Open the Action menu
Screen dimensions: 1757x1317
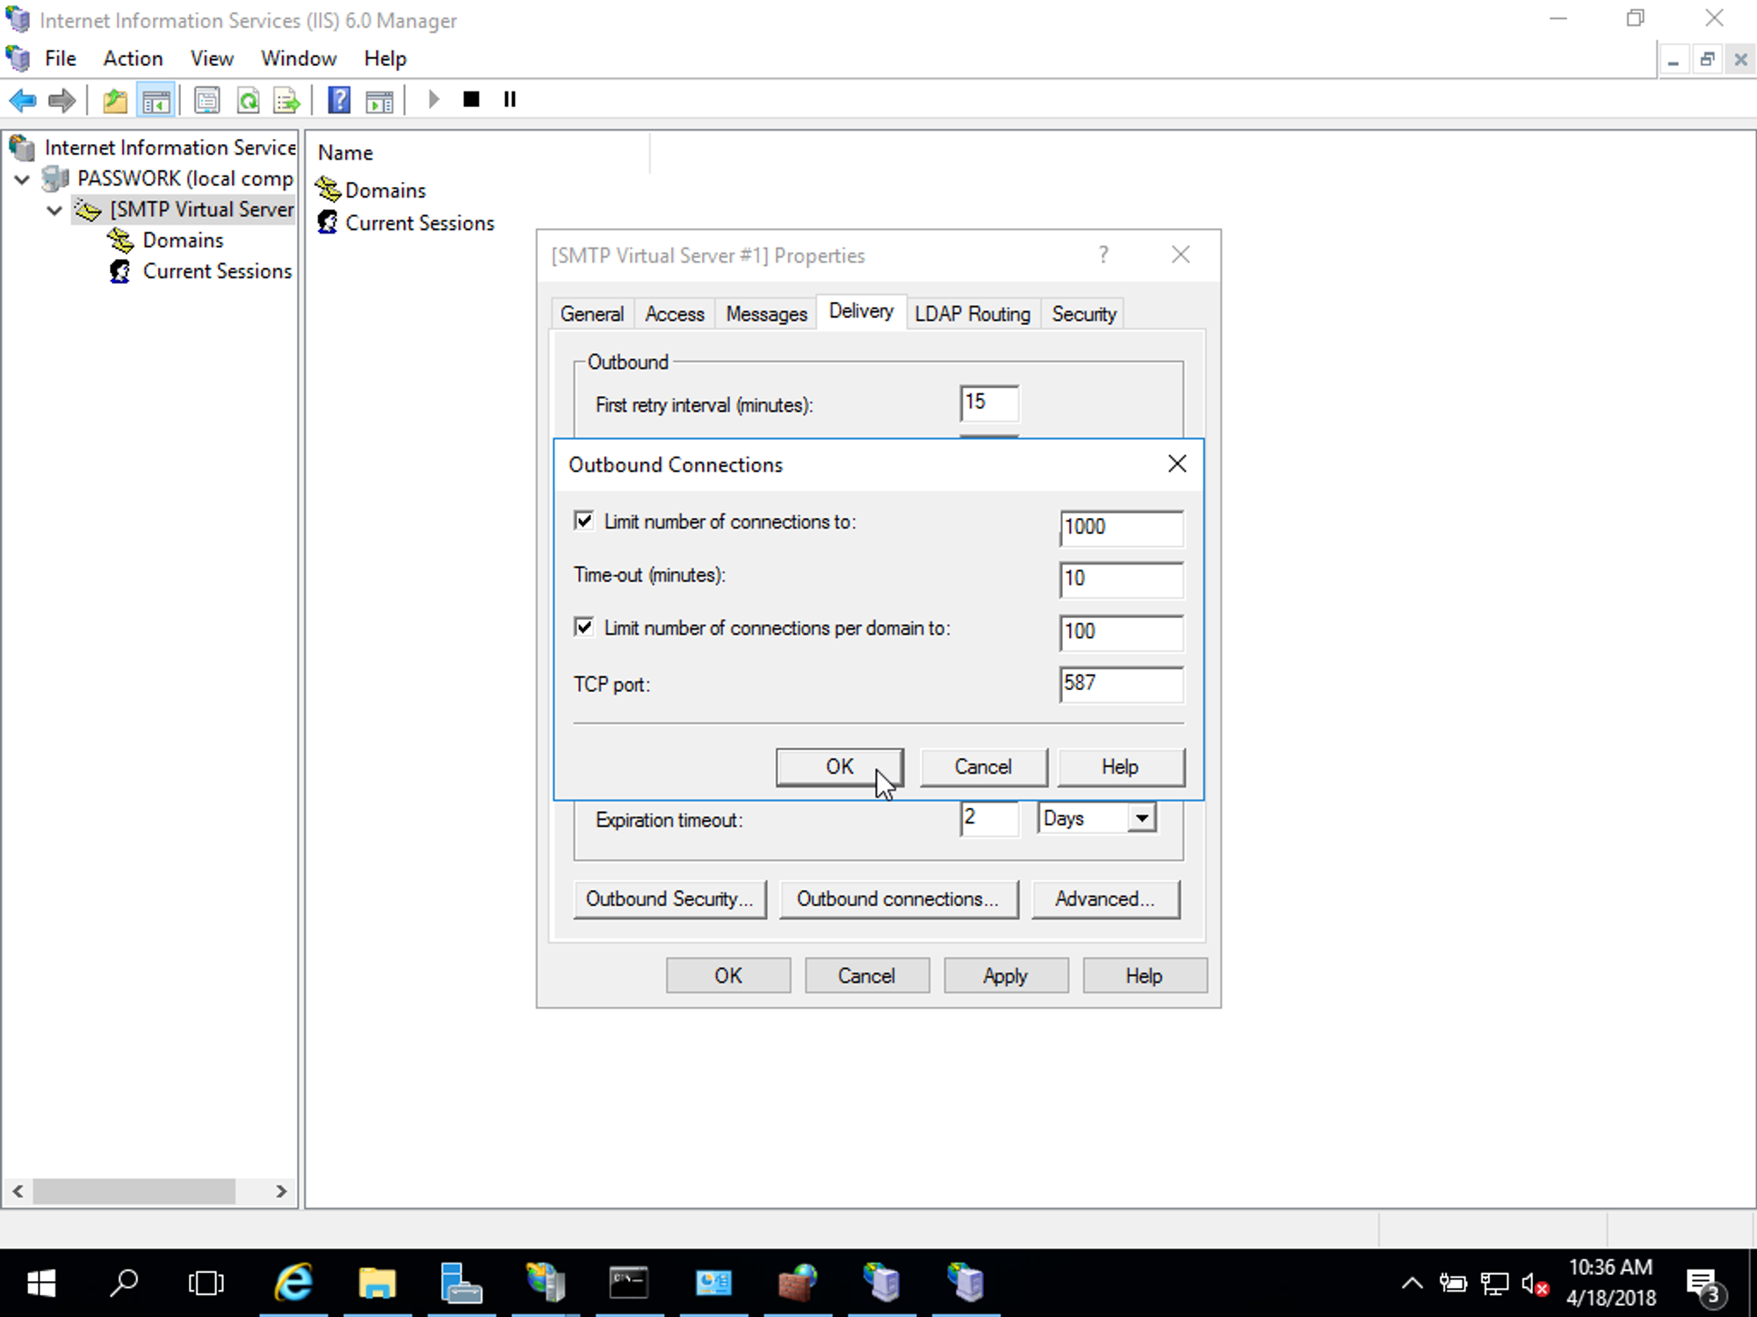point(133,58)
